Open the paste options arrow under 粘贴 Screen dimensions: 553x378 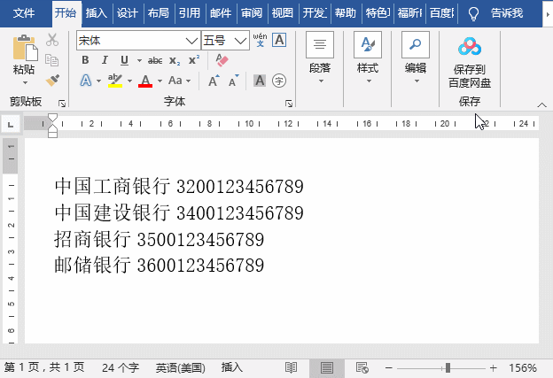click(25, 83)
